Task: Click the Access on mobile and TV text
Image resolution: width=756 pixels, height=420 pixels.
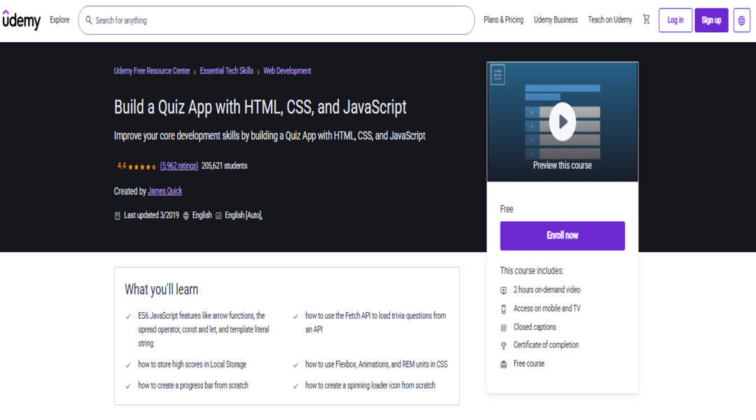Action: point(547,309)
